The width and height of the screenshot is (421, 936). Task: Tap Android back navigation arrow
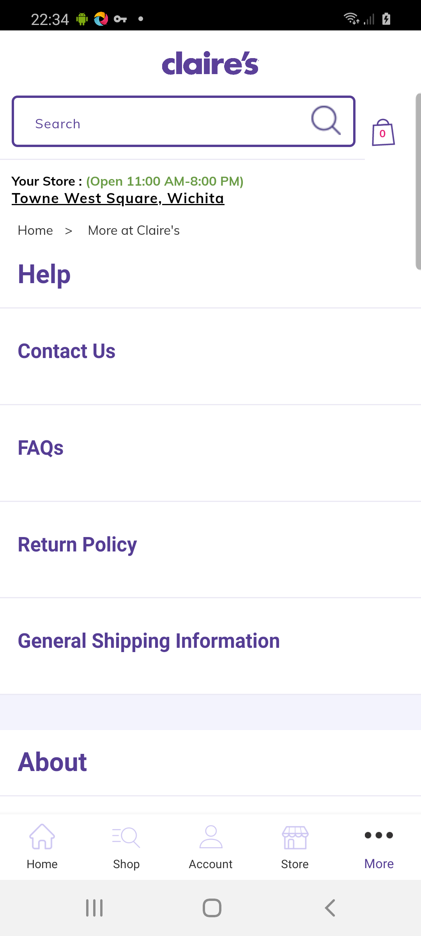330,908
